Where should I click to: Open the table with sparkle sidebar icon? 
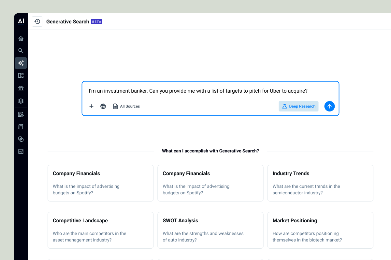coord(21,114)
